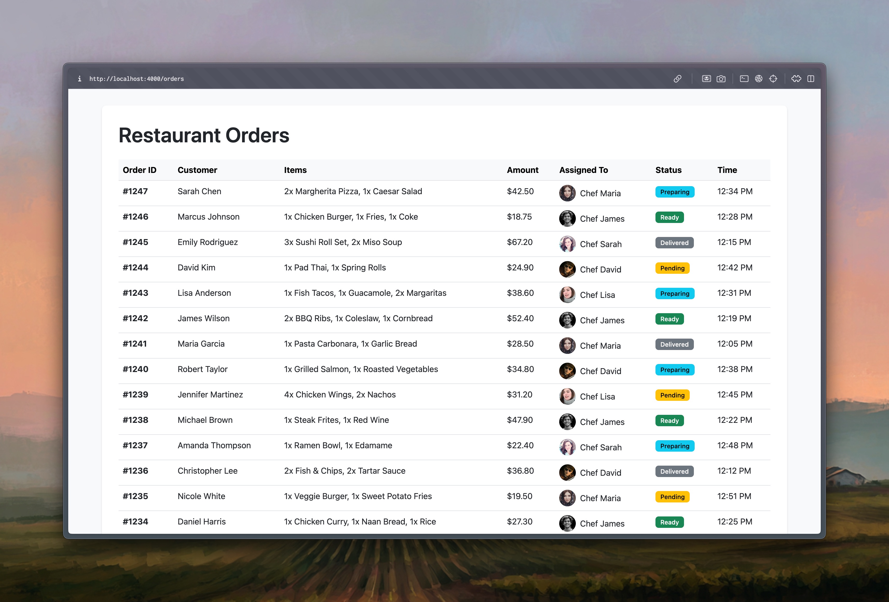889x602 pixels.
Task: Click the Pending badge for Jennifer Martinez
Action: (672, 395)
